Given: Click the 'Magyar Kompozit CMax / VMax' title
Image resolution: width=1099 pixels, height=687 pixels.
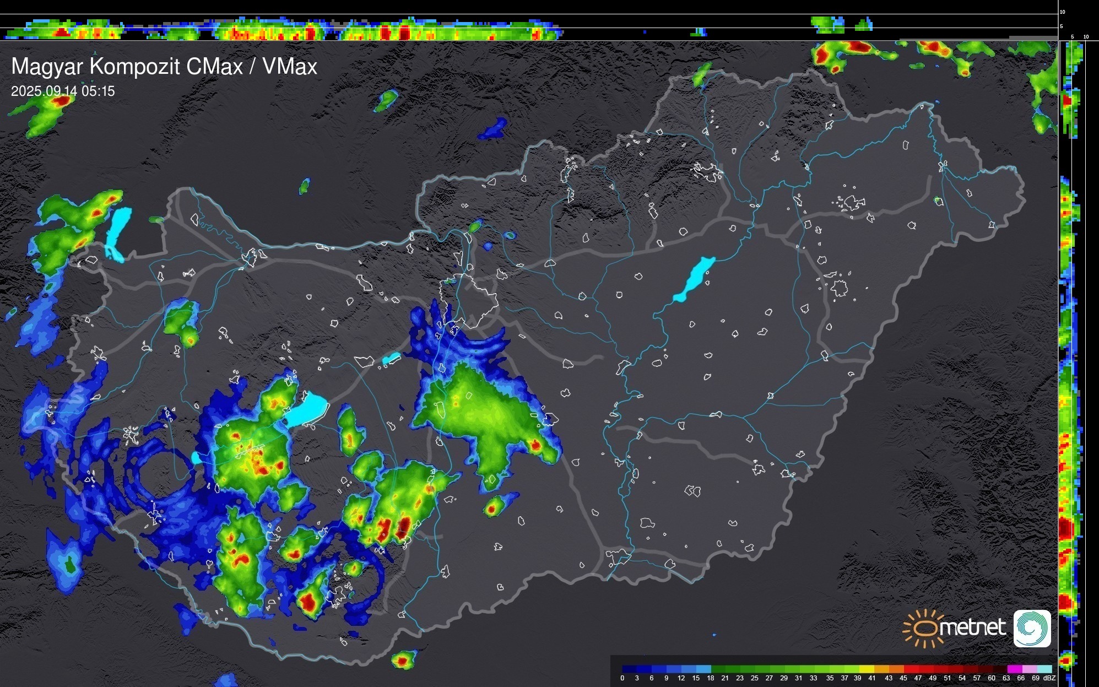Looking at the screenshot, I should 164,67.
